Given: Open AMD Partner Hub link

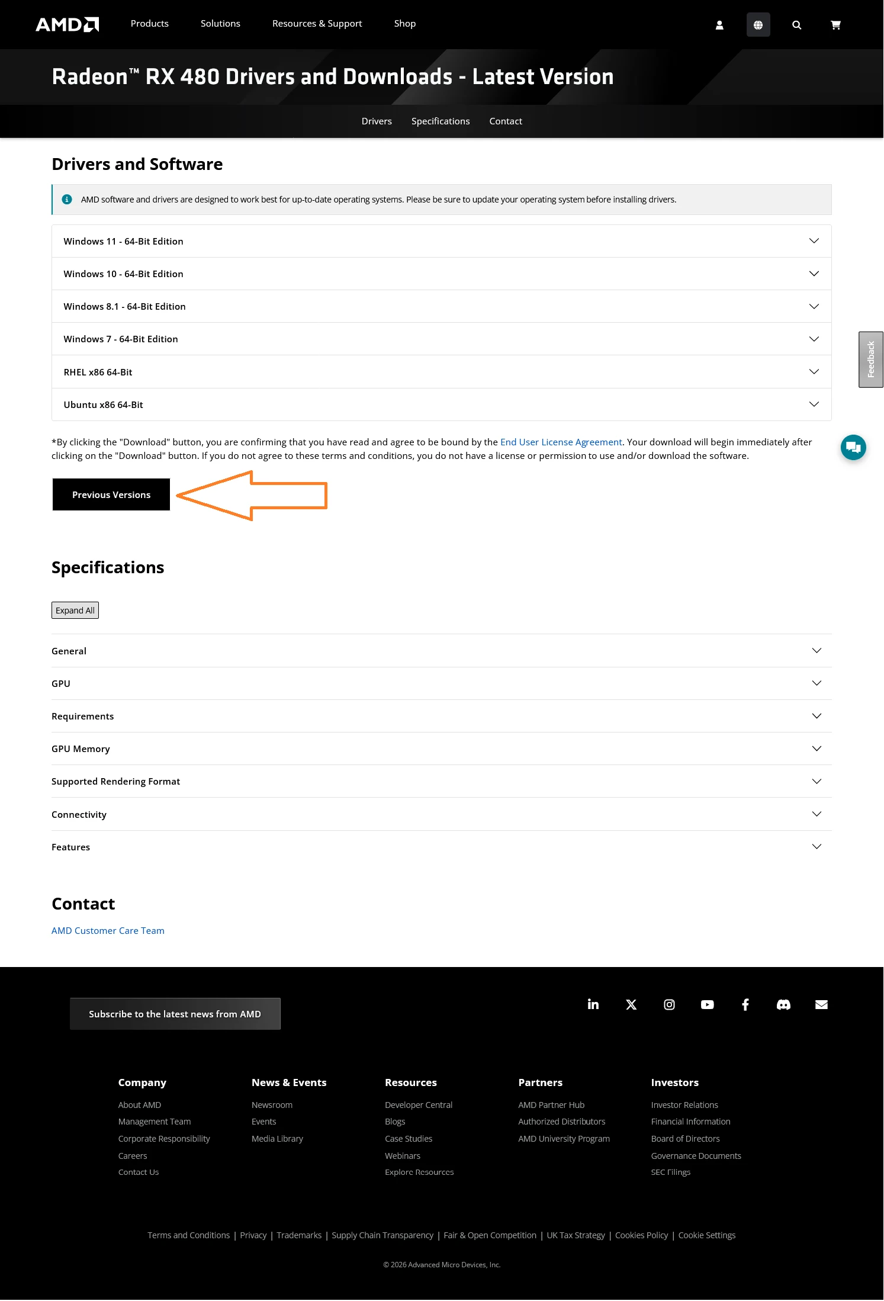Looking at the screenshot, I should click(x=551, y=1104).
